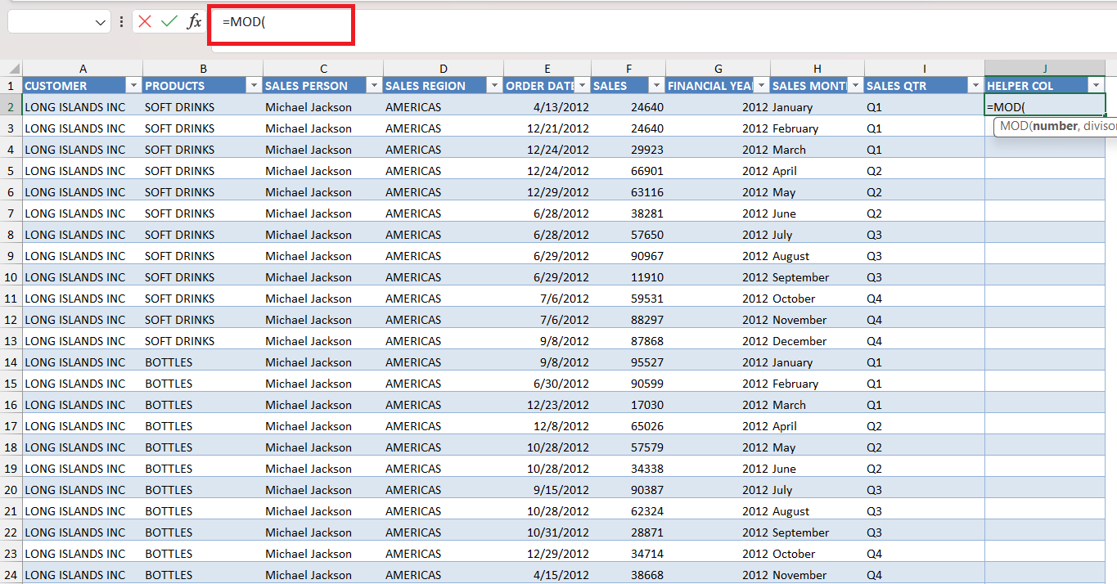The height and width of the screenshot is (584, 1117).
Task: Open the PRODUCTS filter dropdown
Action: coord(254,86)
